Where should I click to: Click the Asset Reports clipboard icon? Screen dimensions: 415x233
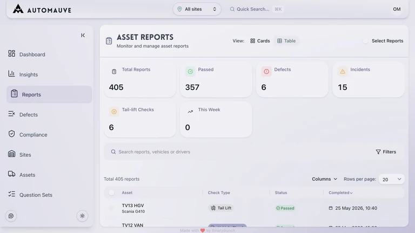tap(109, 40)
